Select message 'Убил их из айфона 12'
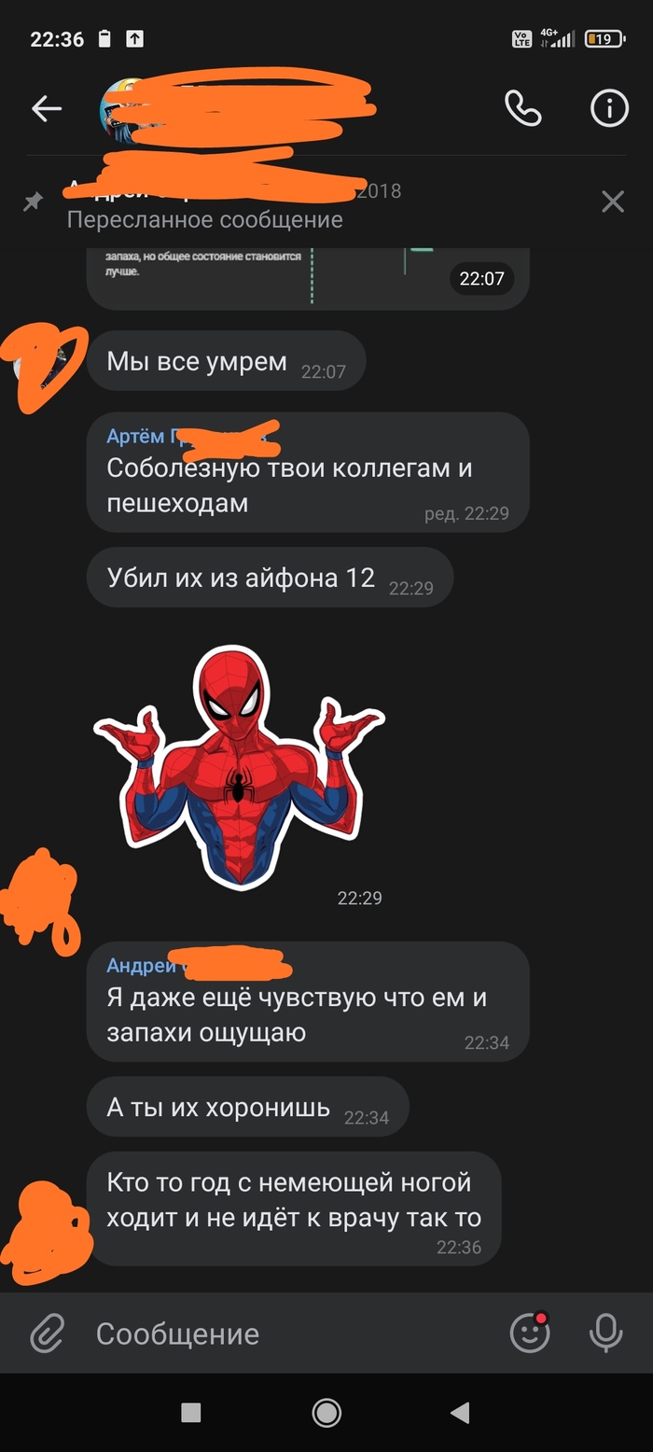The width and height of the screenshot is (653, 1452). 270,578
